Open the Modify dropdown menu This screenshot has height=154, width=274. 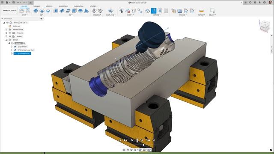[130, 15]
